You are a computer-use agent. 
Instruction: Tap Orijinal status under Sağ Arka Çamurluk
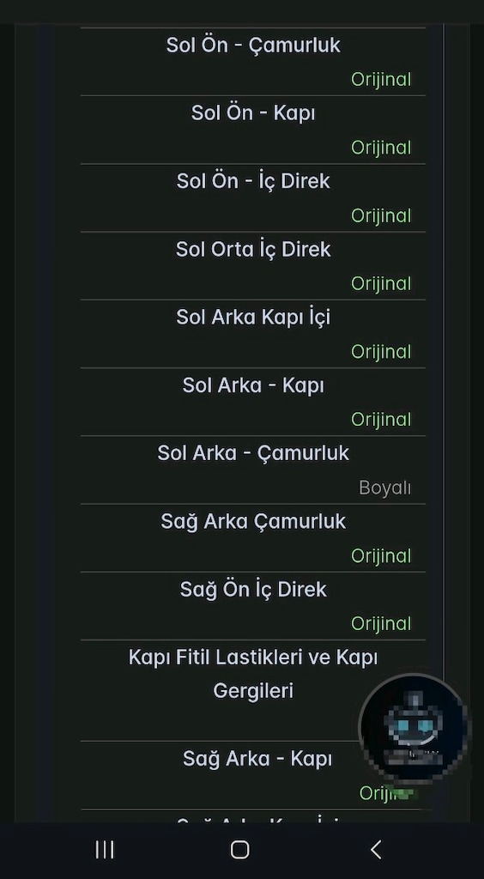381,556
